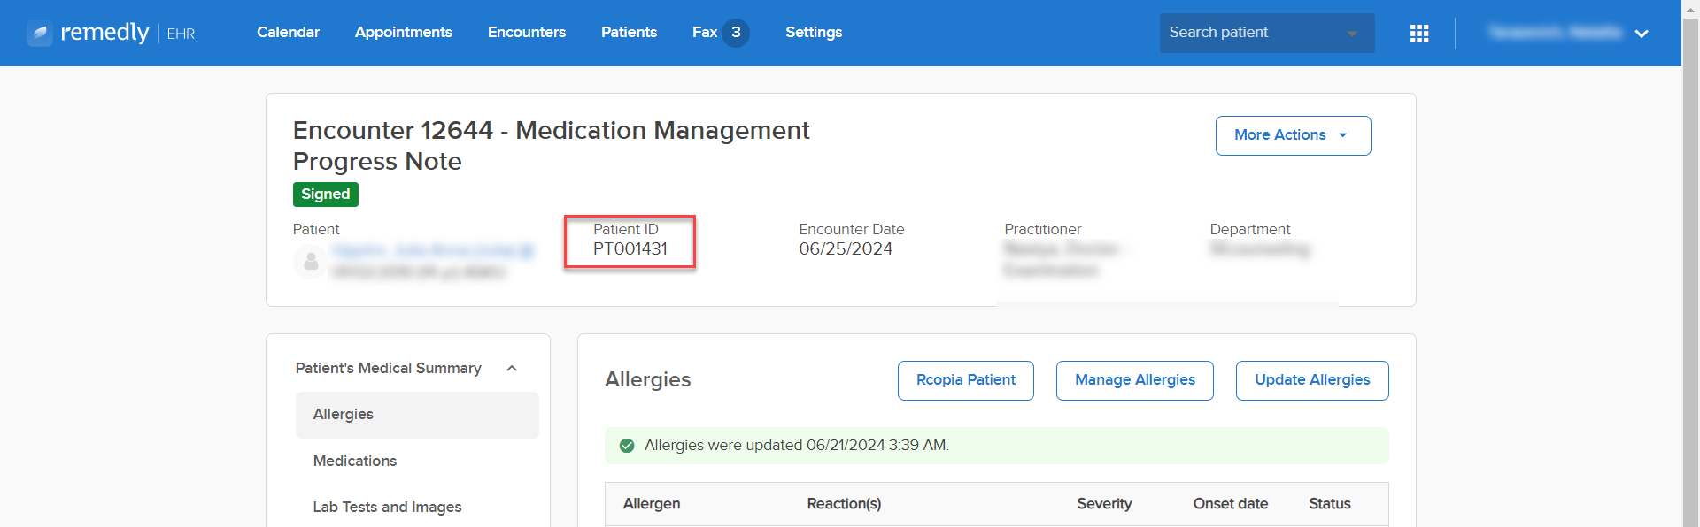The height and width of the screenshot is (527, 1700).
Task: Open Settings in the navigation bar
Action: click(x=814, y=32)
